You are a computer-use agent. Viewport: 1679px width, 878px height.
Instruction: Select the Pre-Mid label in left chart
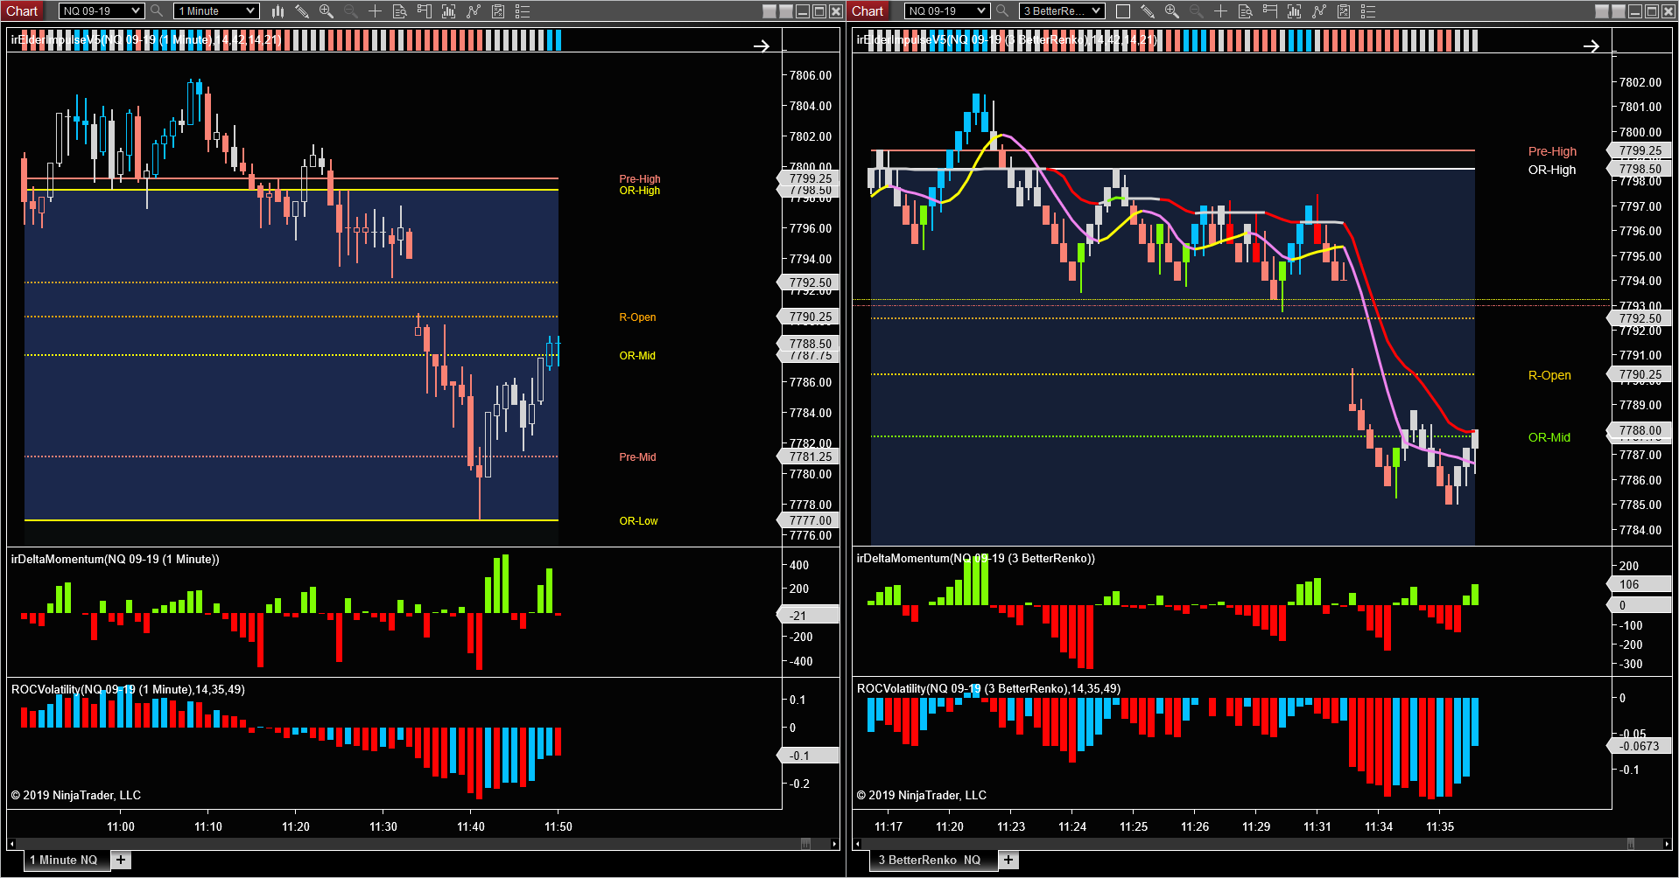click(637, 456)
